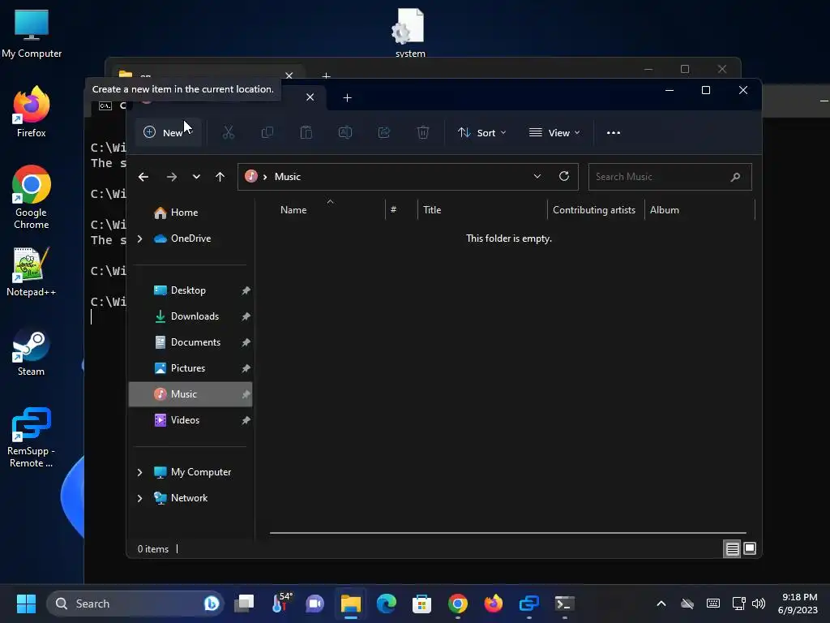Open Notepad++ desktop shortcut
Screen dimensions: 830x623
pyautogui.click(x=32, y=272)
